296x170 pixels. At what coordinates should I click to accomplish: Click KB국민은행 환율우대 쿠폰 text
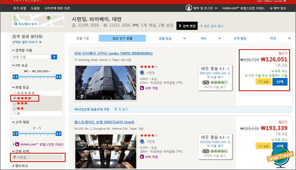(92, 109)
